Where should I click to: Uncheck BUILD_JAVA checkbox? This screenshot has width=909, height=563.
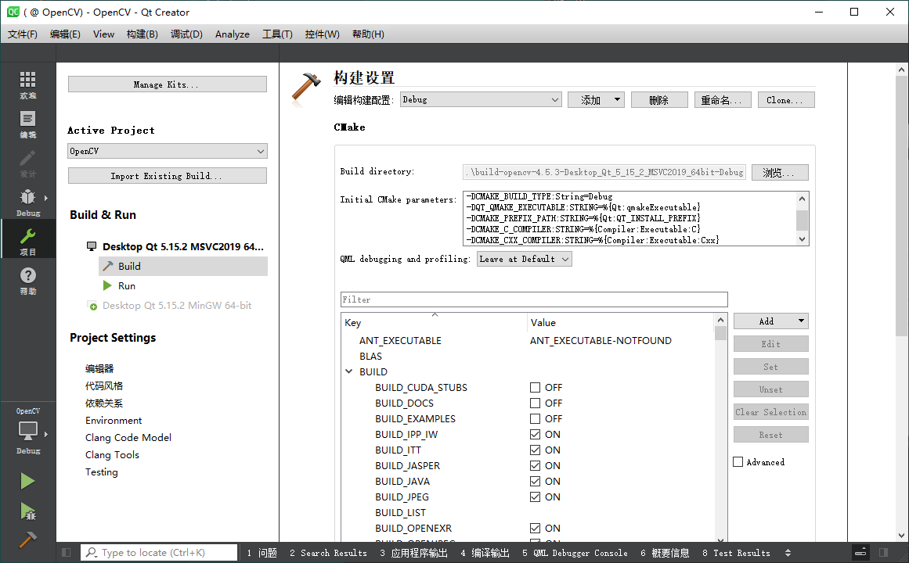coord(535,482)
